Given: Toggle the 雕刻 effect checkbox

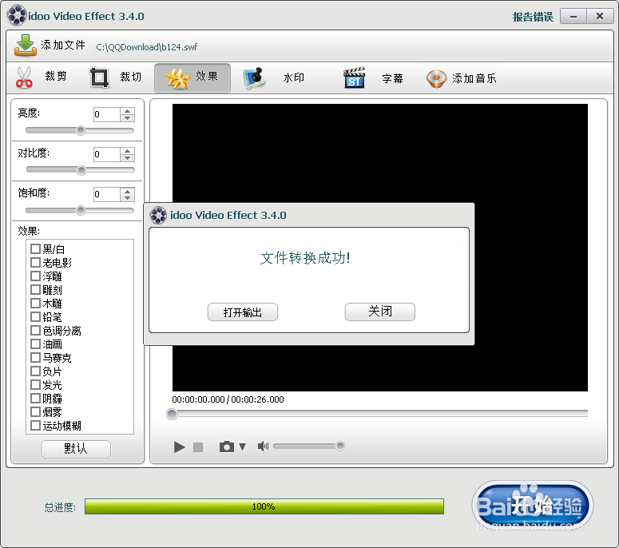Looking at the screenshot, I should tap(35, 289).
